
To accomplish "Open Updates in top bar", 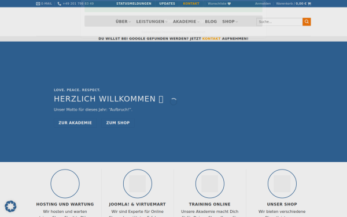I will (x=167, y=3).
